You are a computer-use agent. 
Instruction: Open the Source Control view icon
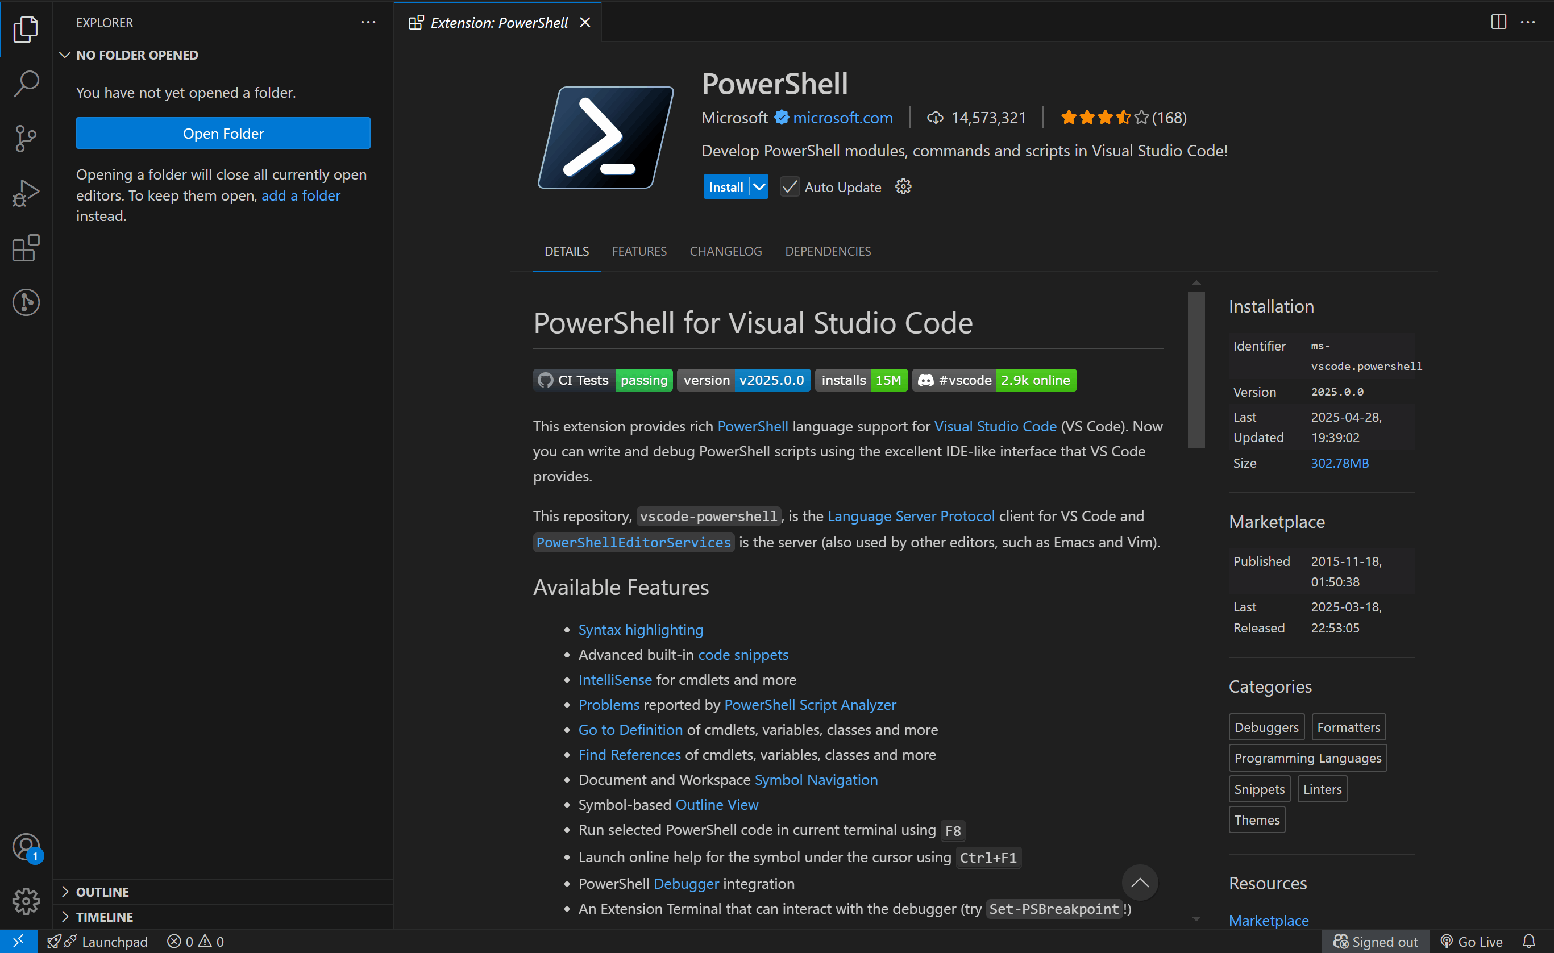coord(26,138)
